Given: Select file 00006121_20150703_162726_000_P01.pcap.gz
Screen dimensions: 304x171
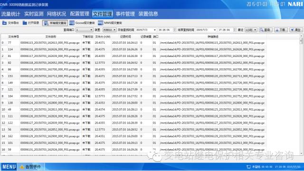Looking at the screenshot, I should pos(50,83).
